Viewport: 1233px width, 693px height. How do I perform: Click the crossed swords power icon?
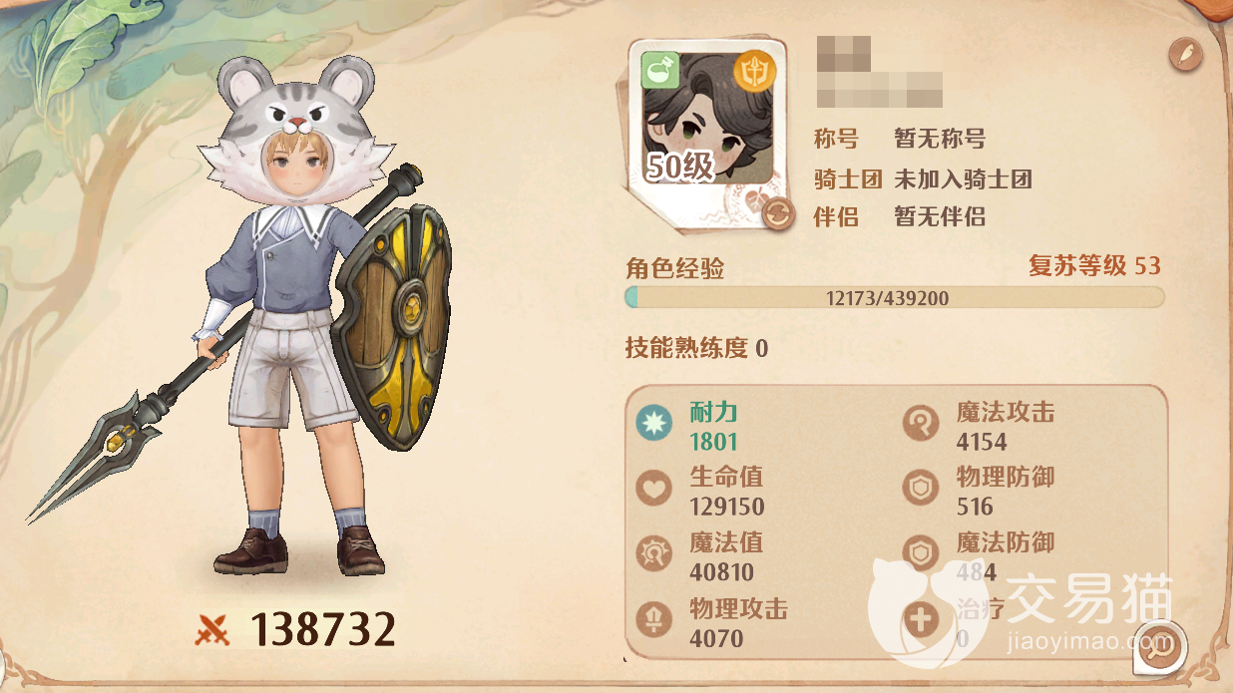(212, 629)
